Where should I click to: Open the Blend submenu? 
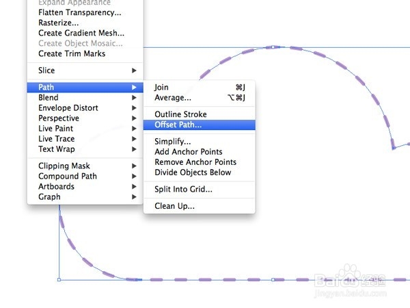[x=85, y=97]
